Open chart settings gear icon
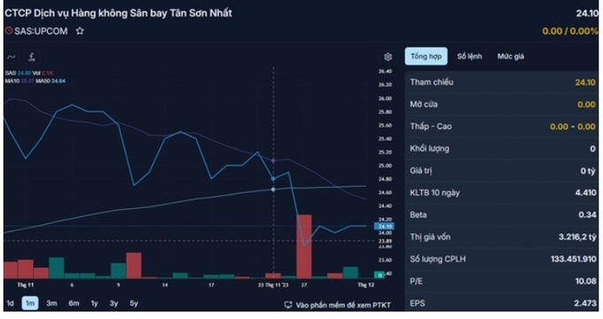 pyautogui.click(x=388, y=57)
